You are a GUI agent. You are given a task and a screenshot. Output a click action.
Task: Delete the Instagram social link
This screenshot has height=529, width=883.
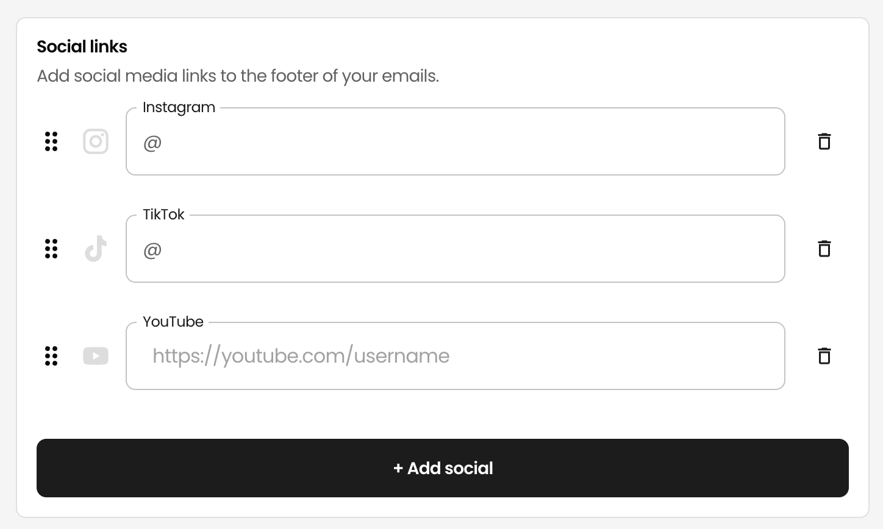point(824,141)
